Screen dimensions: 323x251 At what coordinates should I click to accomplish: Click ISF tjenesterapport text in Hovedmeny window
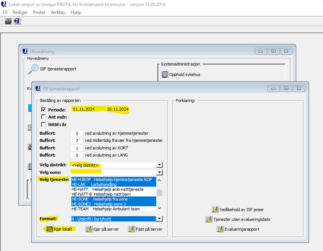(x=58, y=69)
